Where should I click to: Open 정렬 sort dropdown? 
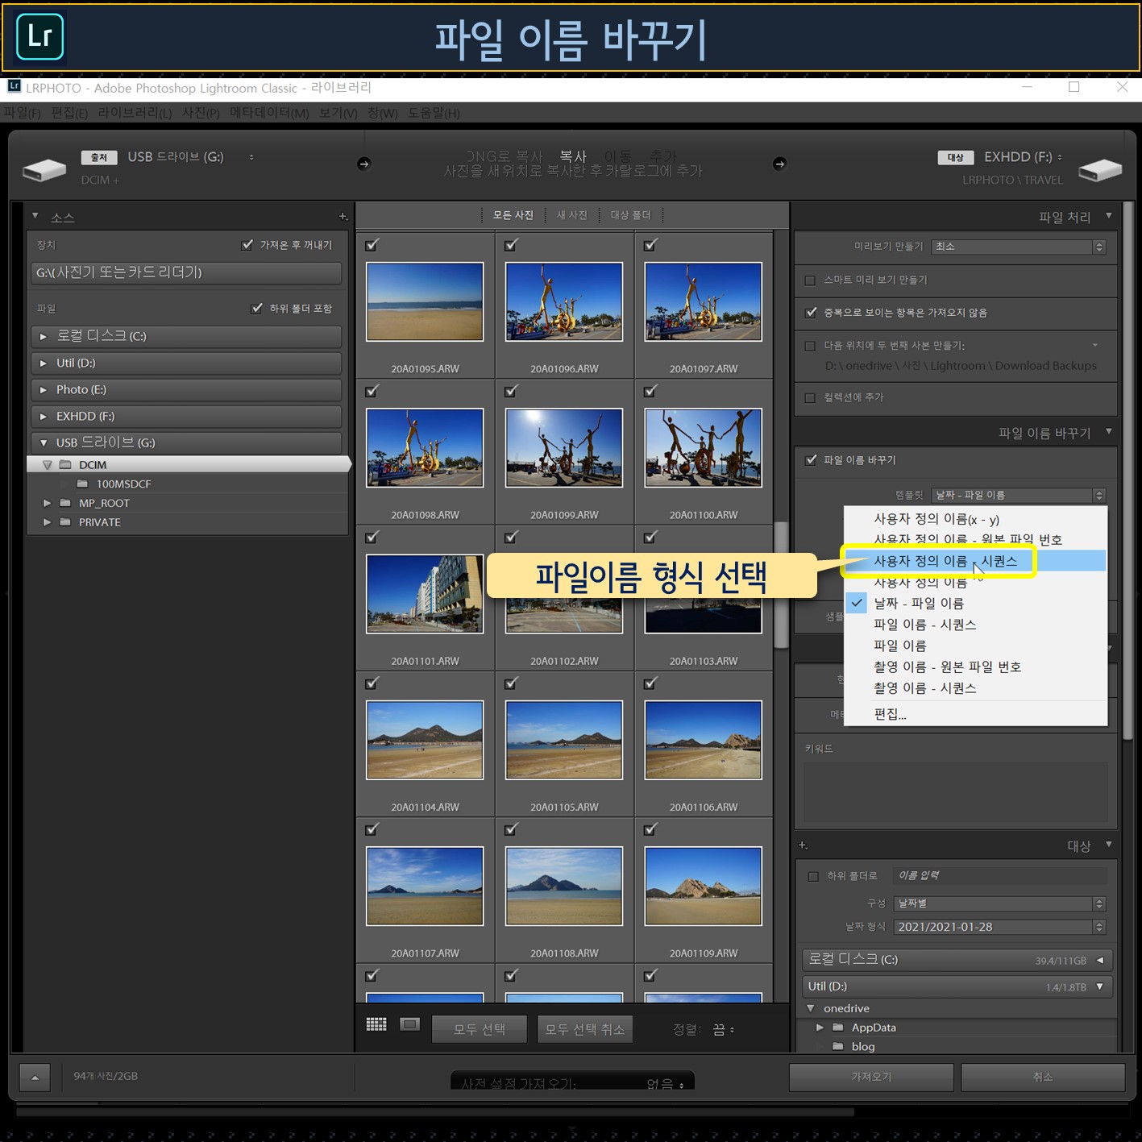[723, 1030]
